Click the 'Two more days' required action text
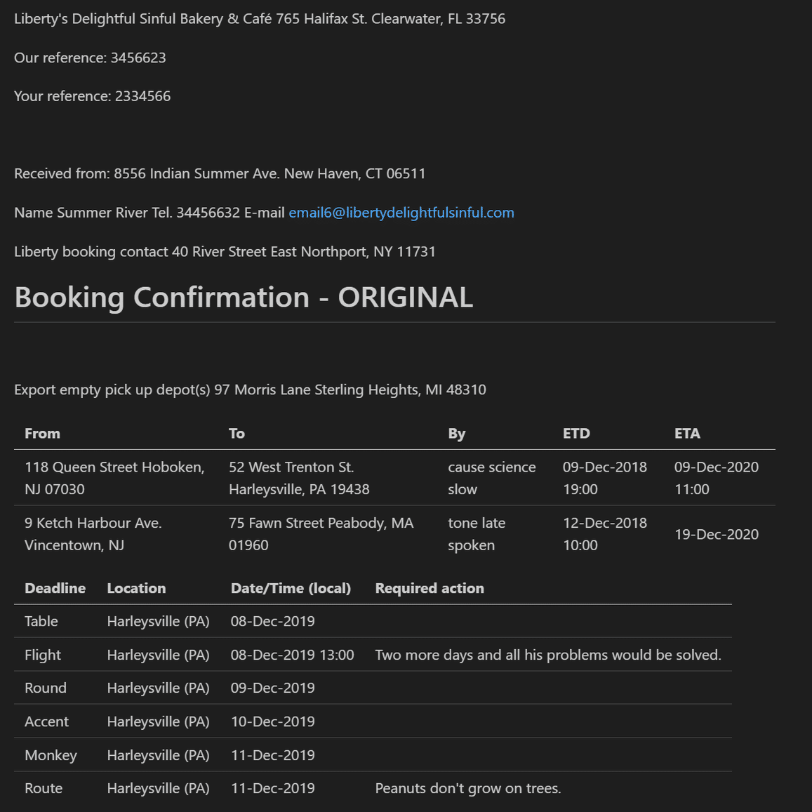The height and width of the screenshot is (812, 812). click(x=547, y=655)
